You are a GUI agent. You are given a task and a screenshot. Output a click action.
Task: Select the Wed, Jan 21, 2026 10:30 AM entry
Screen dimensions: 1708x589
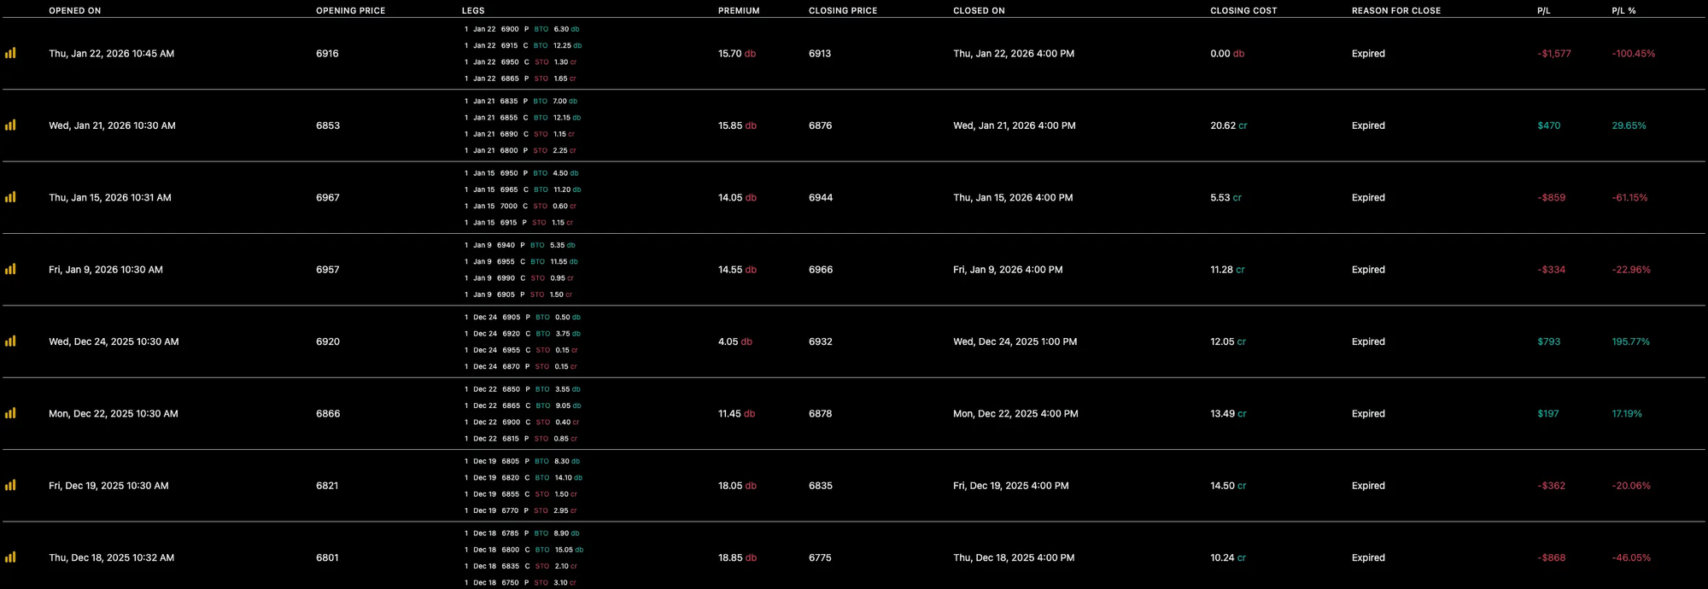[x=112, y=125]
